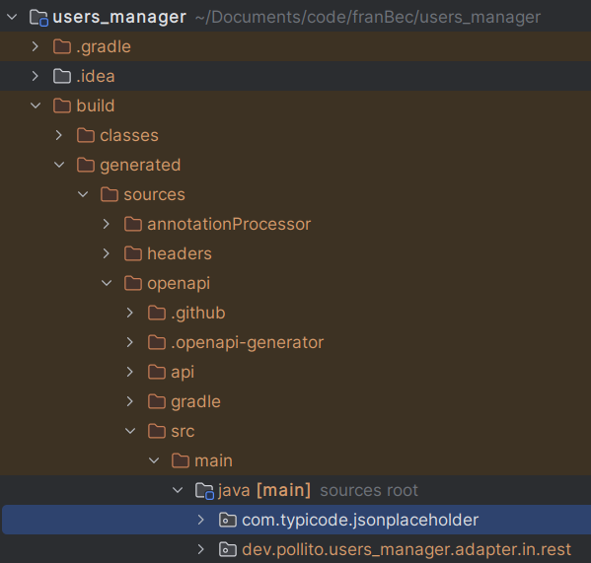The image size is (591, 563).
Task: Select the .idea tree row label
Action: (96, 77)
